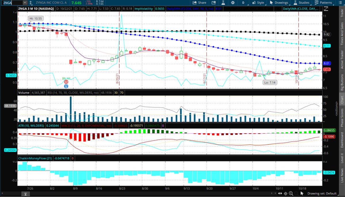Viewport: 345px width, 197px height.
Task: Open the Dashboard side tab
Action: click(x=342, y=140)
